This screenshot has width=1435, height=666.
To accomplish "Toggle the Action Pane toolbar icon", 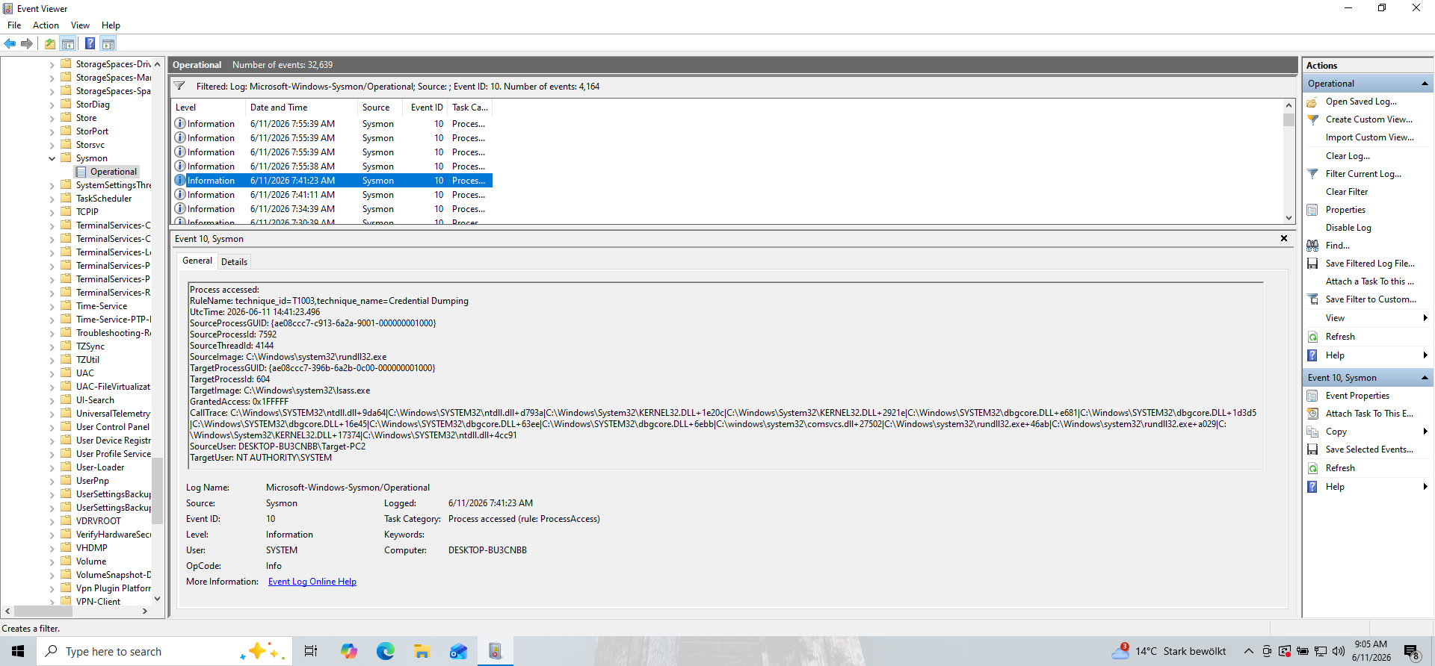I will click(x=108, y=43).
